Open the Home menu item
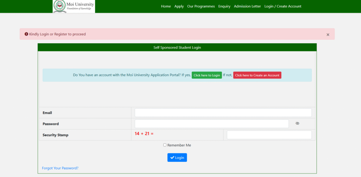Image resolution: width=361 pixels, height=177 pixels. [x=166, y=6]
